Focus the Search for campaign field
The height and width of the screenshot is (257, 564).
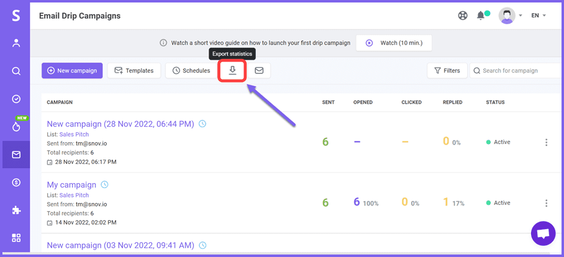[x=517, y=71]
